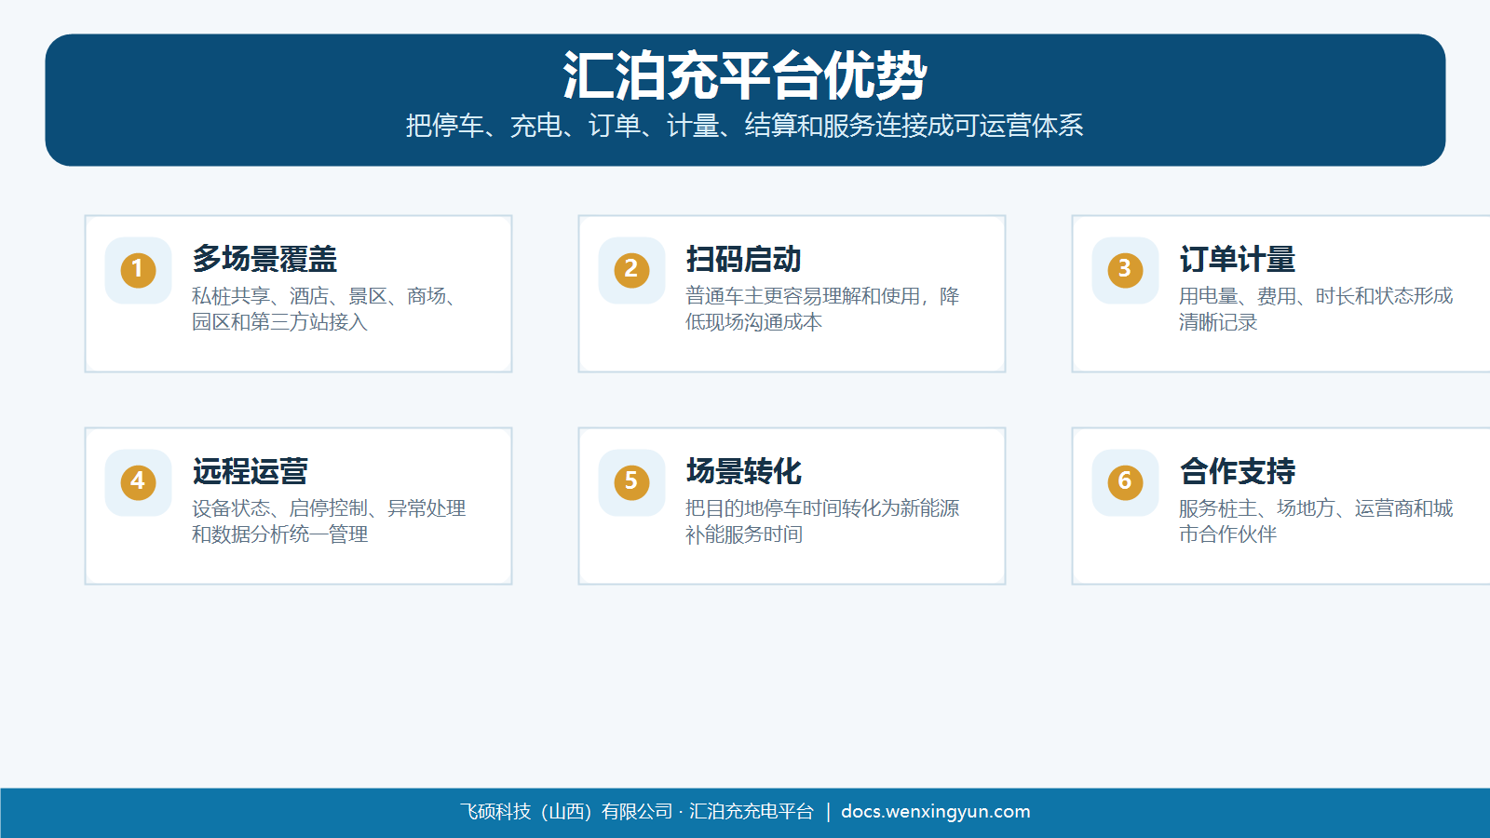Click the number 6 badge icon
This screenshot has width=1490, height=838.
pos(1125,482)
